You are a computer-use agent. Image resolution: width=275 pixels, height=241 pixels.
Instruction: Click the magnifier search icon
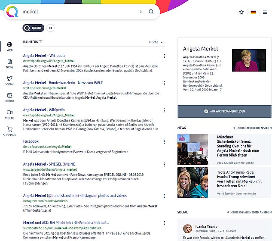pos(151,12)
